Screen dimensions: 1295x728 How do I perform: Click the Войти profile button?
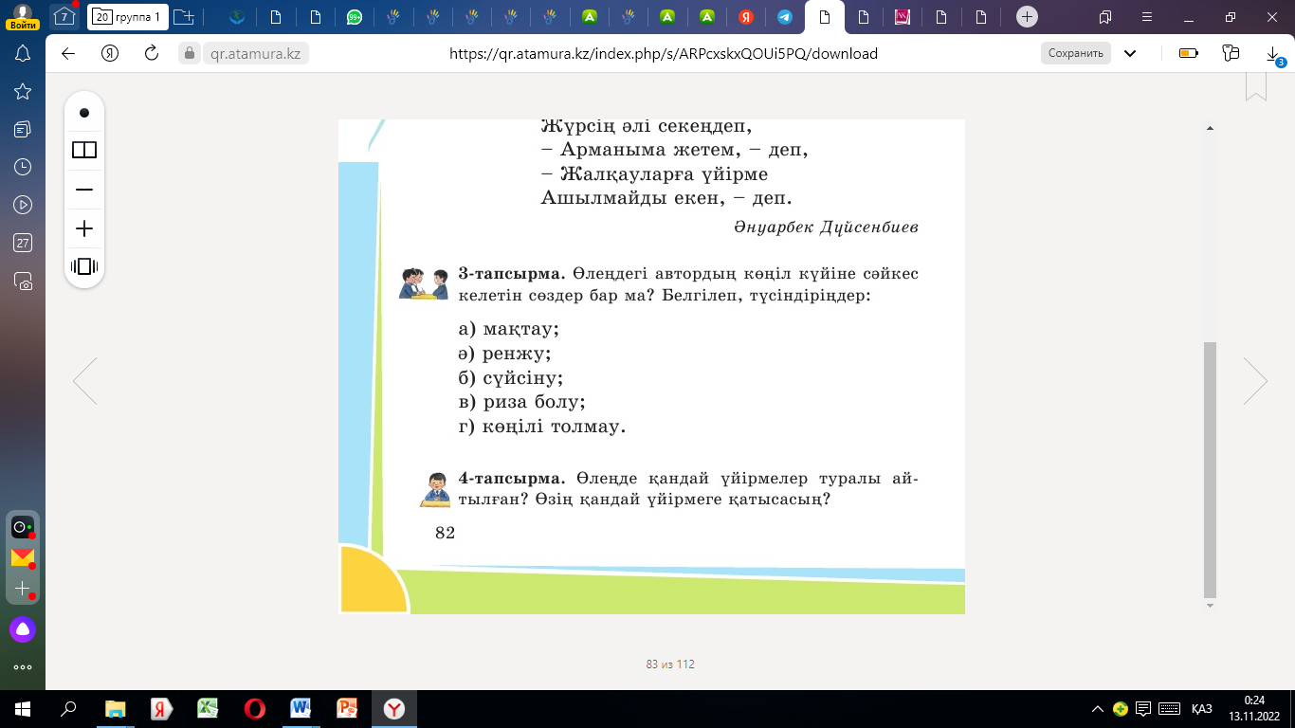pos(23,16)
